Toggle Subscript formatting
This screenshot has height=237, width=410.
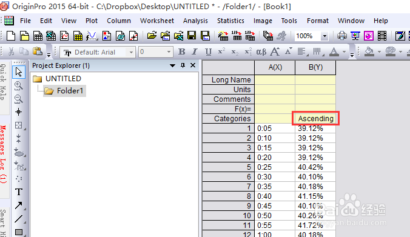pyautogui.click(x=235, y=52)
